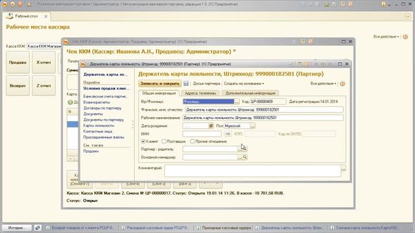
Task: Open Карты лояльности link
Action: pyautogui.click(x=99, y=126)
